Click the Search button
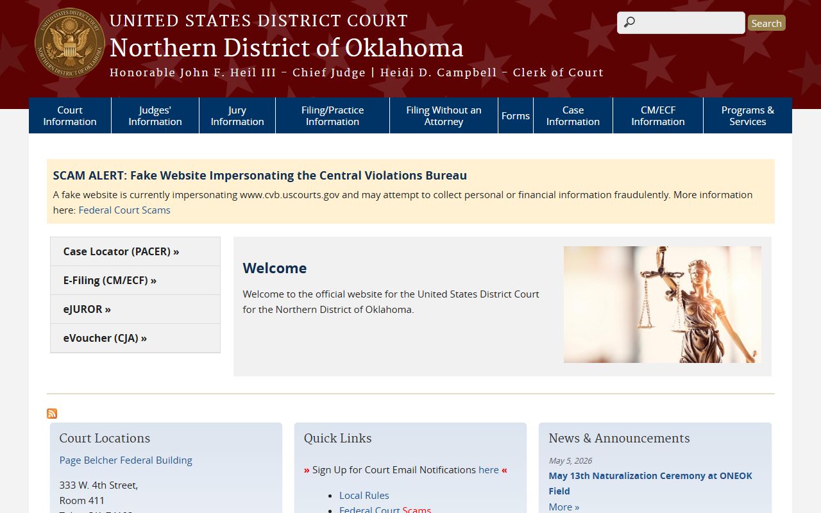 pos(766,23)
